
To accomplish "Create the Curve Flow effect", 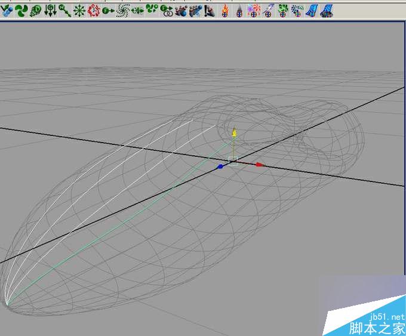I will click(312, 11).
